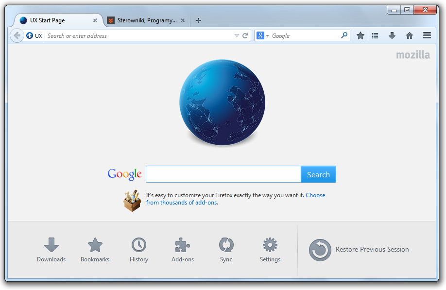
Task: Close the browser window
Action: pos(425,10)
